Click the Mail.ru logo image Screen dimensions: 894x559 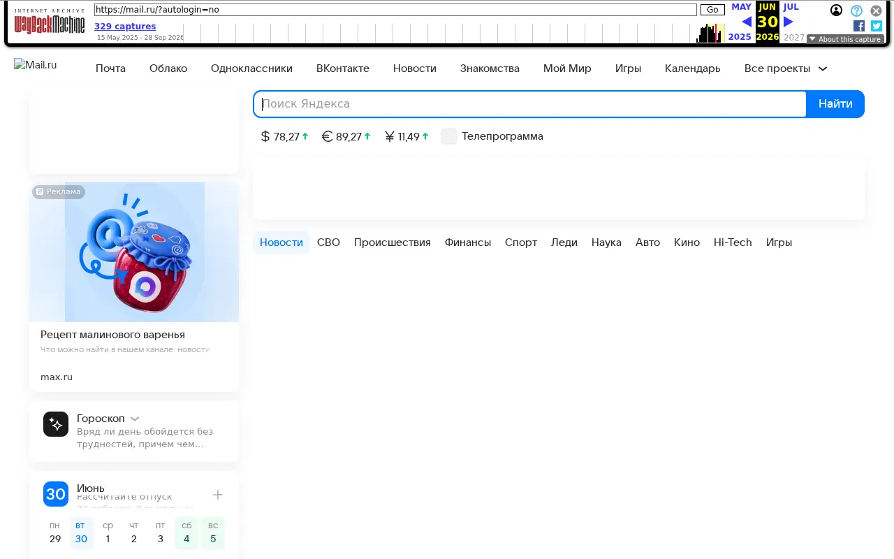point(36,64)
